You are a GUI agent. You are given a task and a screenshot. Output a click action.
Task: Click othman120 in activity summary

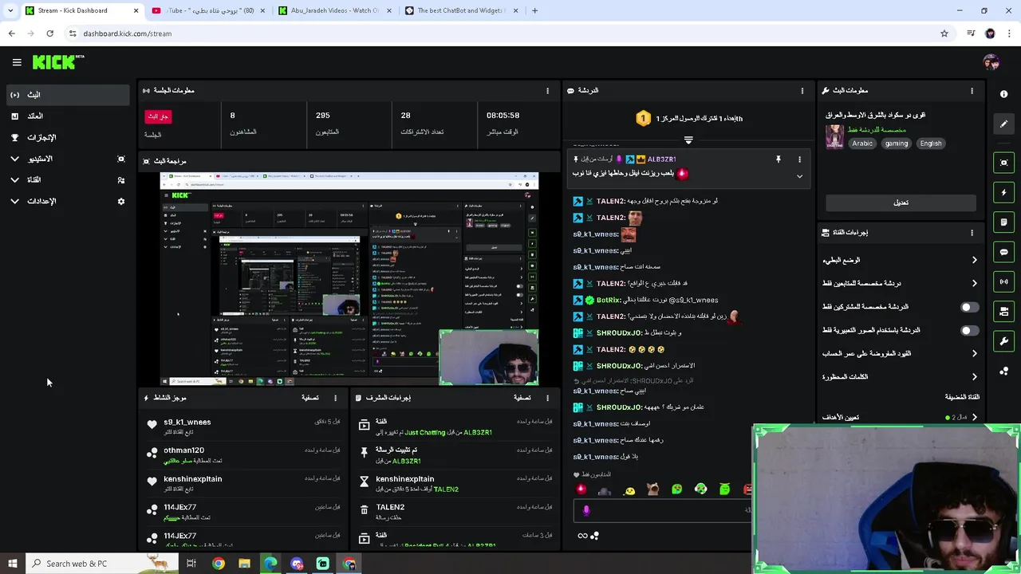click(183, 450)
